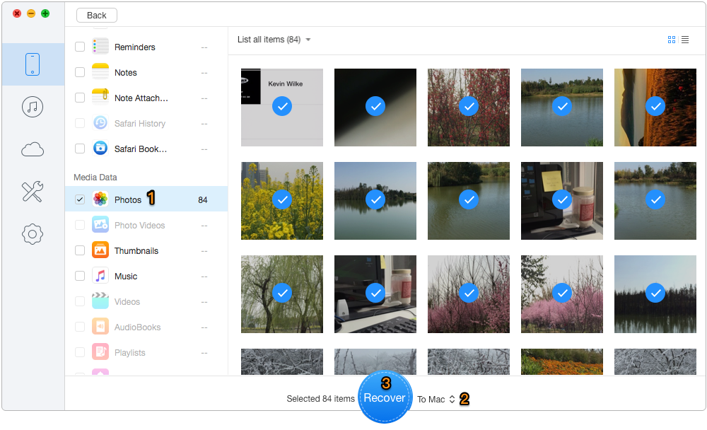Viewport: 707px width, 430px height.
Task: Select the Reminders label
Action: coord(135,47)
